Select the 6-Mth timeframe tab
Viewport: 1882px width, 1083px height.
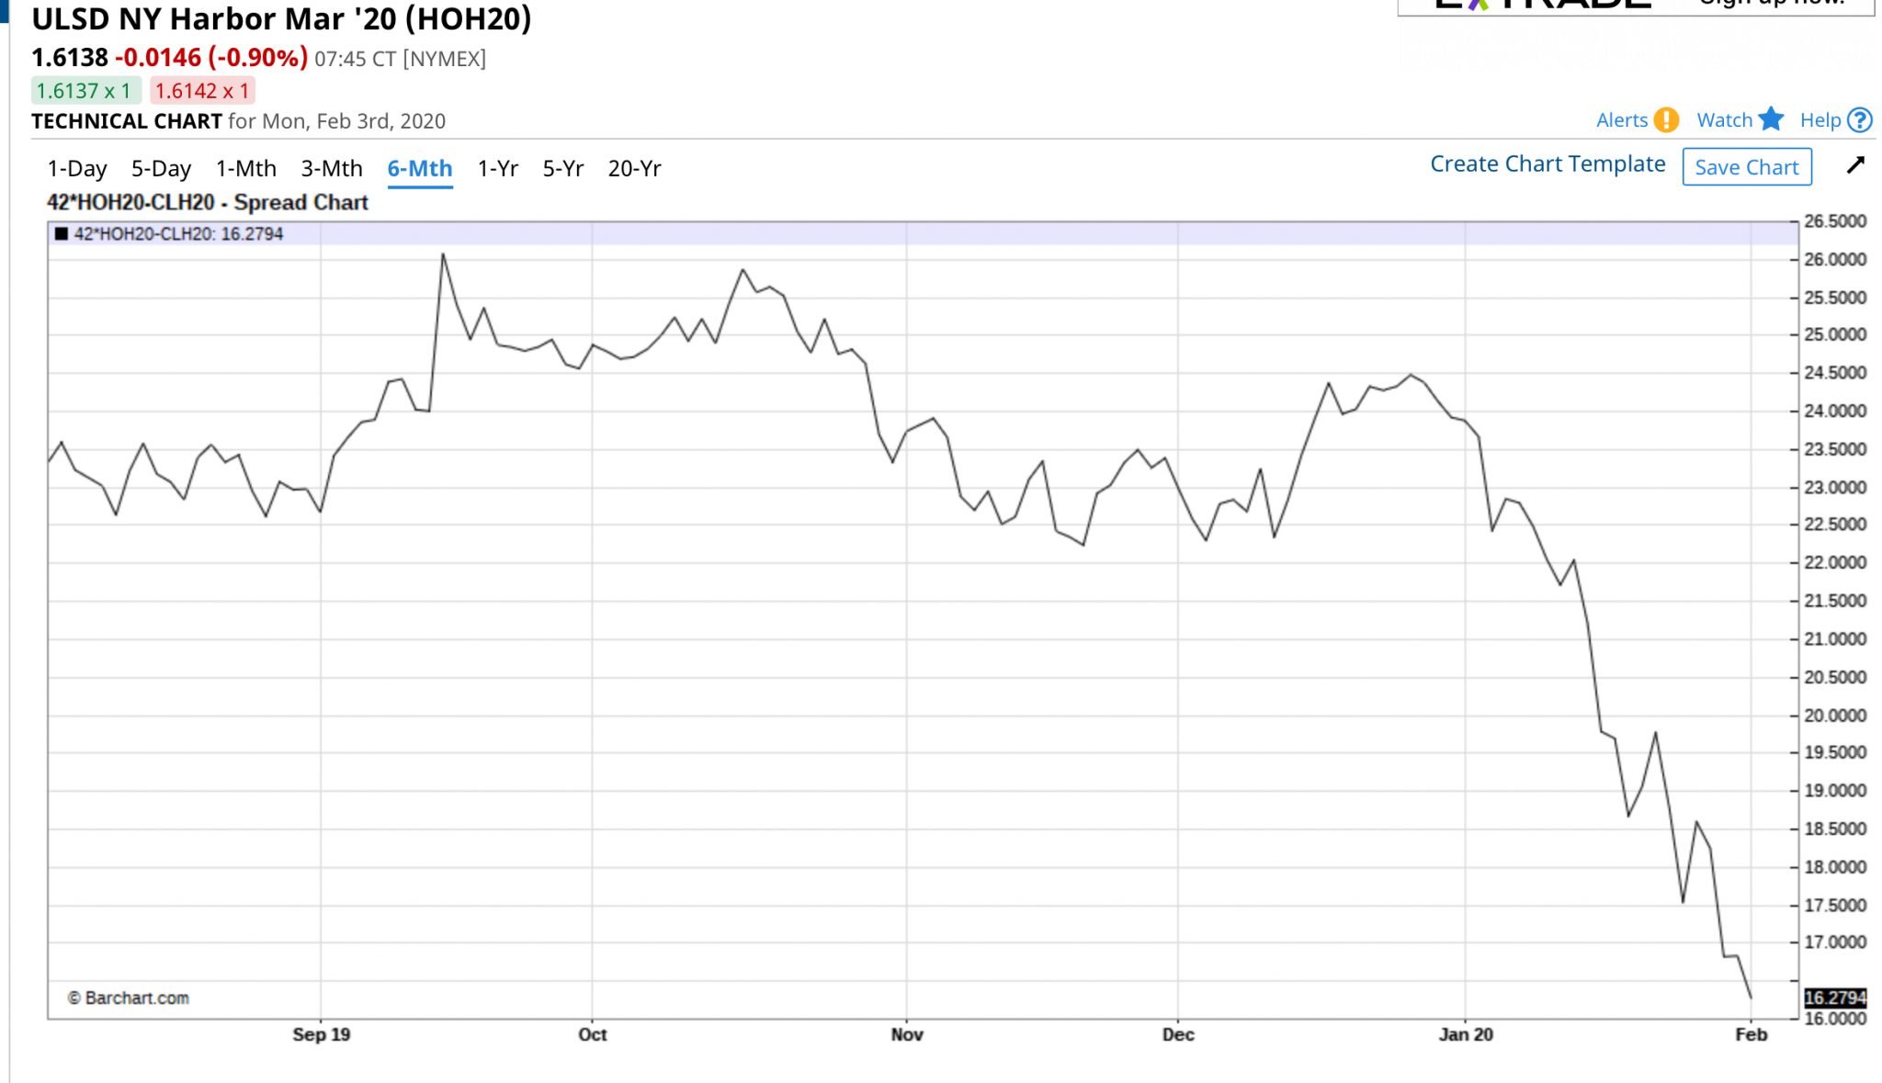click(x=420, y=169)
